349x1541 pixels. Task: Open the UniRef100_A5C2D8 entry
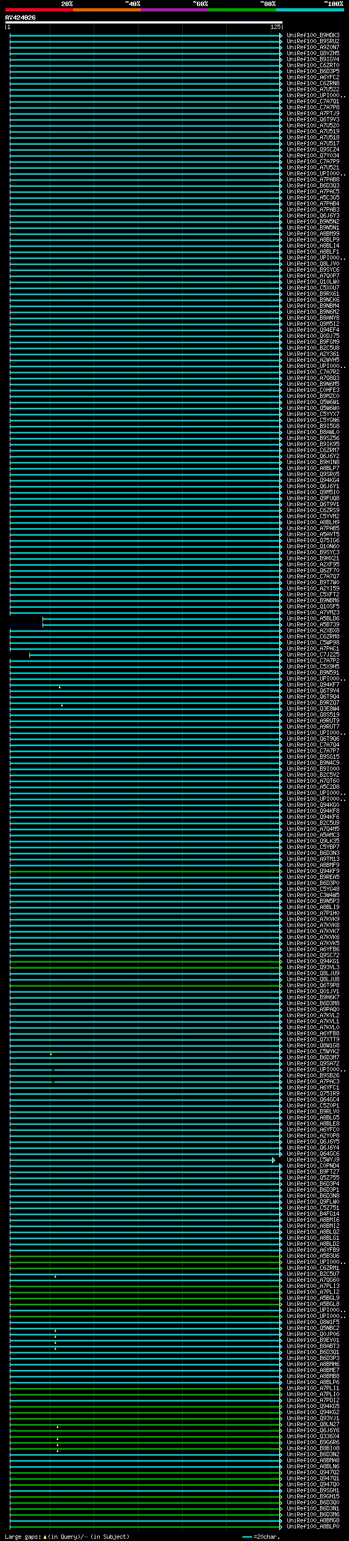click(313, 787)
